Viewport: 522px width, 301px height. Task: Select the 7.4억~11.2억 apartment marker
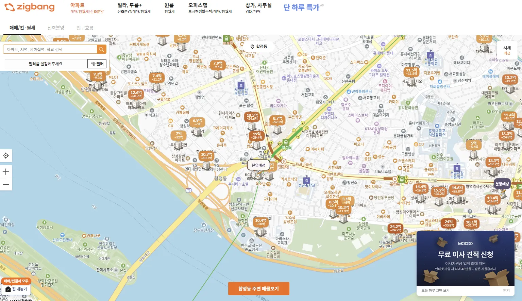tap(157, 78)
